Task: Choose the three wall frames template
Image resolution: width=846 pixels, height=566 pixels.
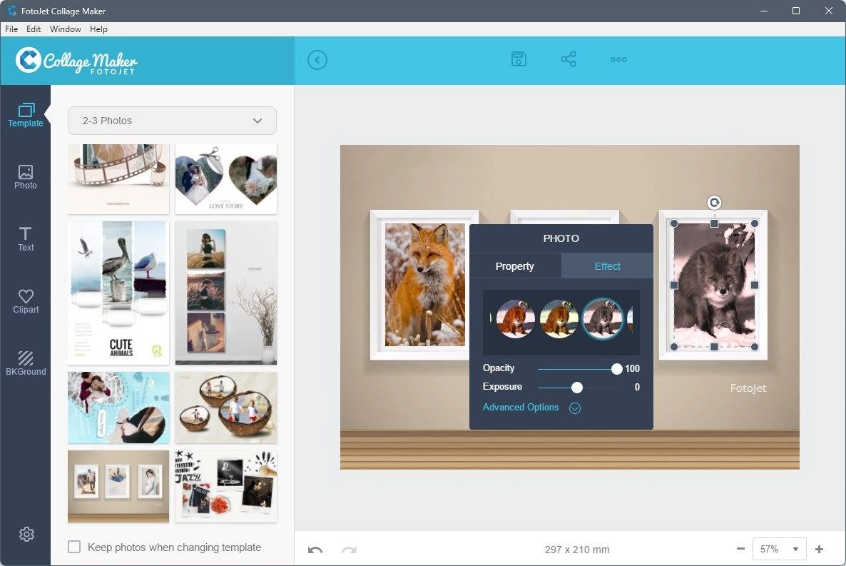Action: click(x=118, y=486)
